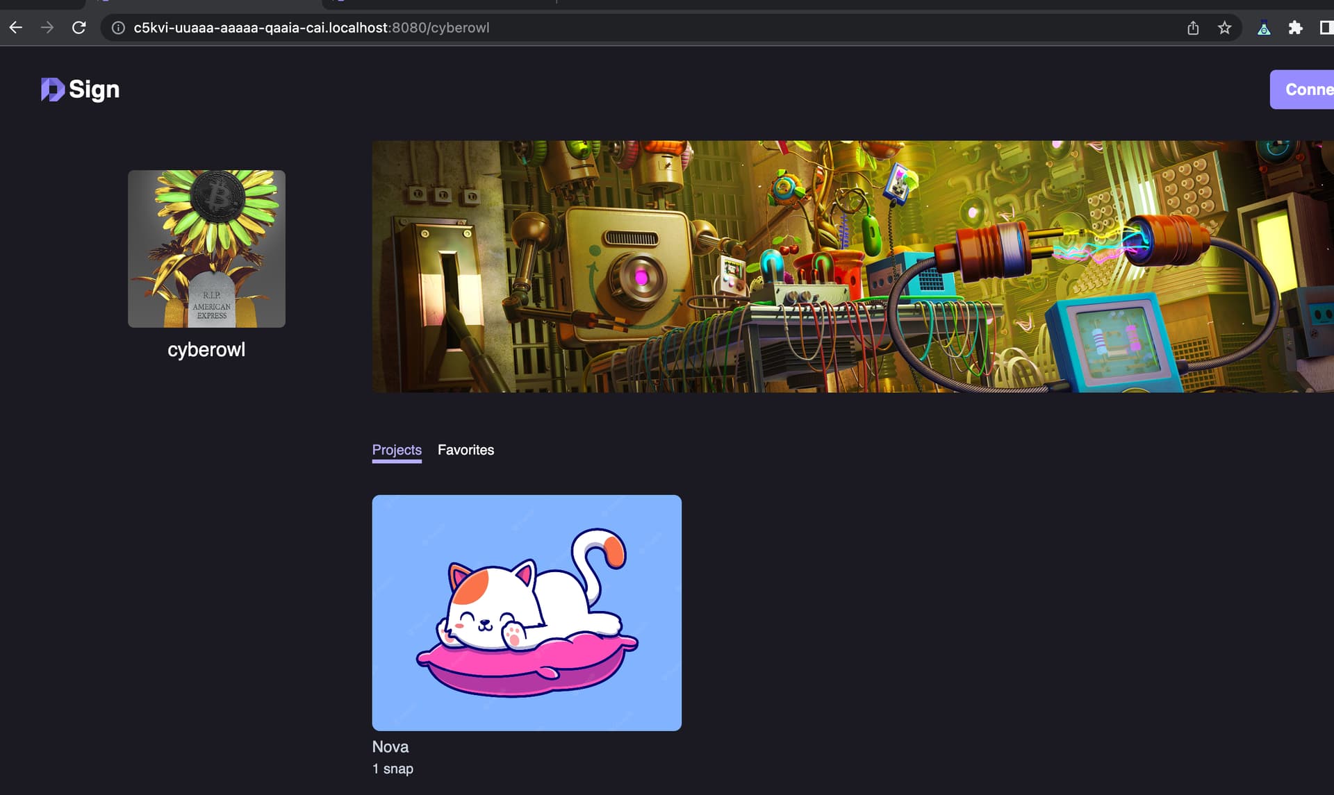Open the Nova cat project thumbnail

tap(527, 612)
